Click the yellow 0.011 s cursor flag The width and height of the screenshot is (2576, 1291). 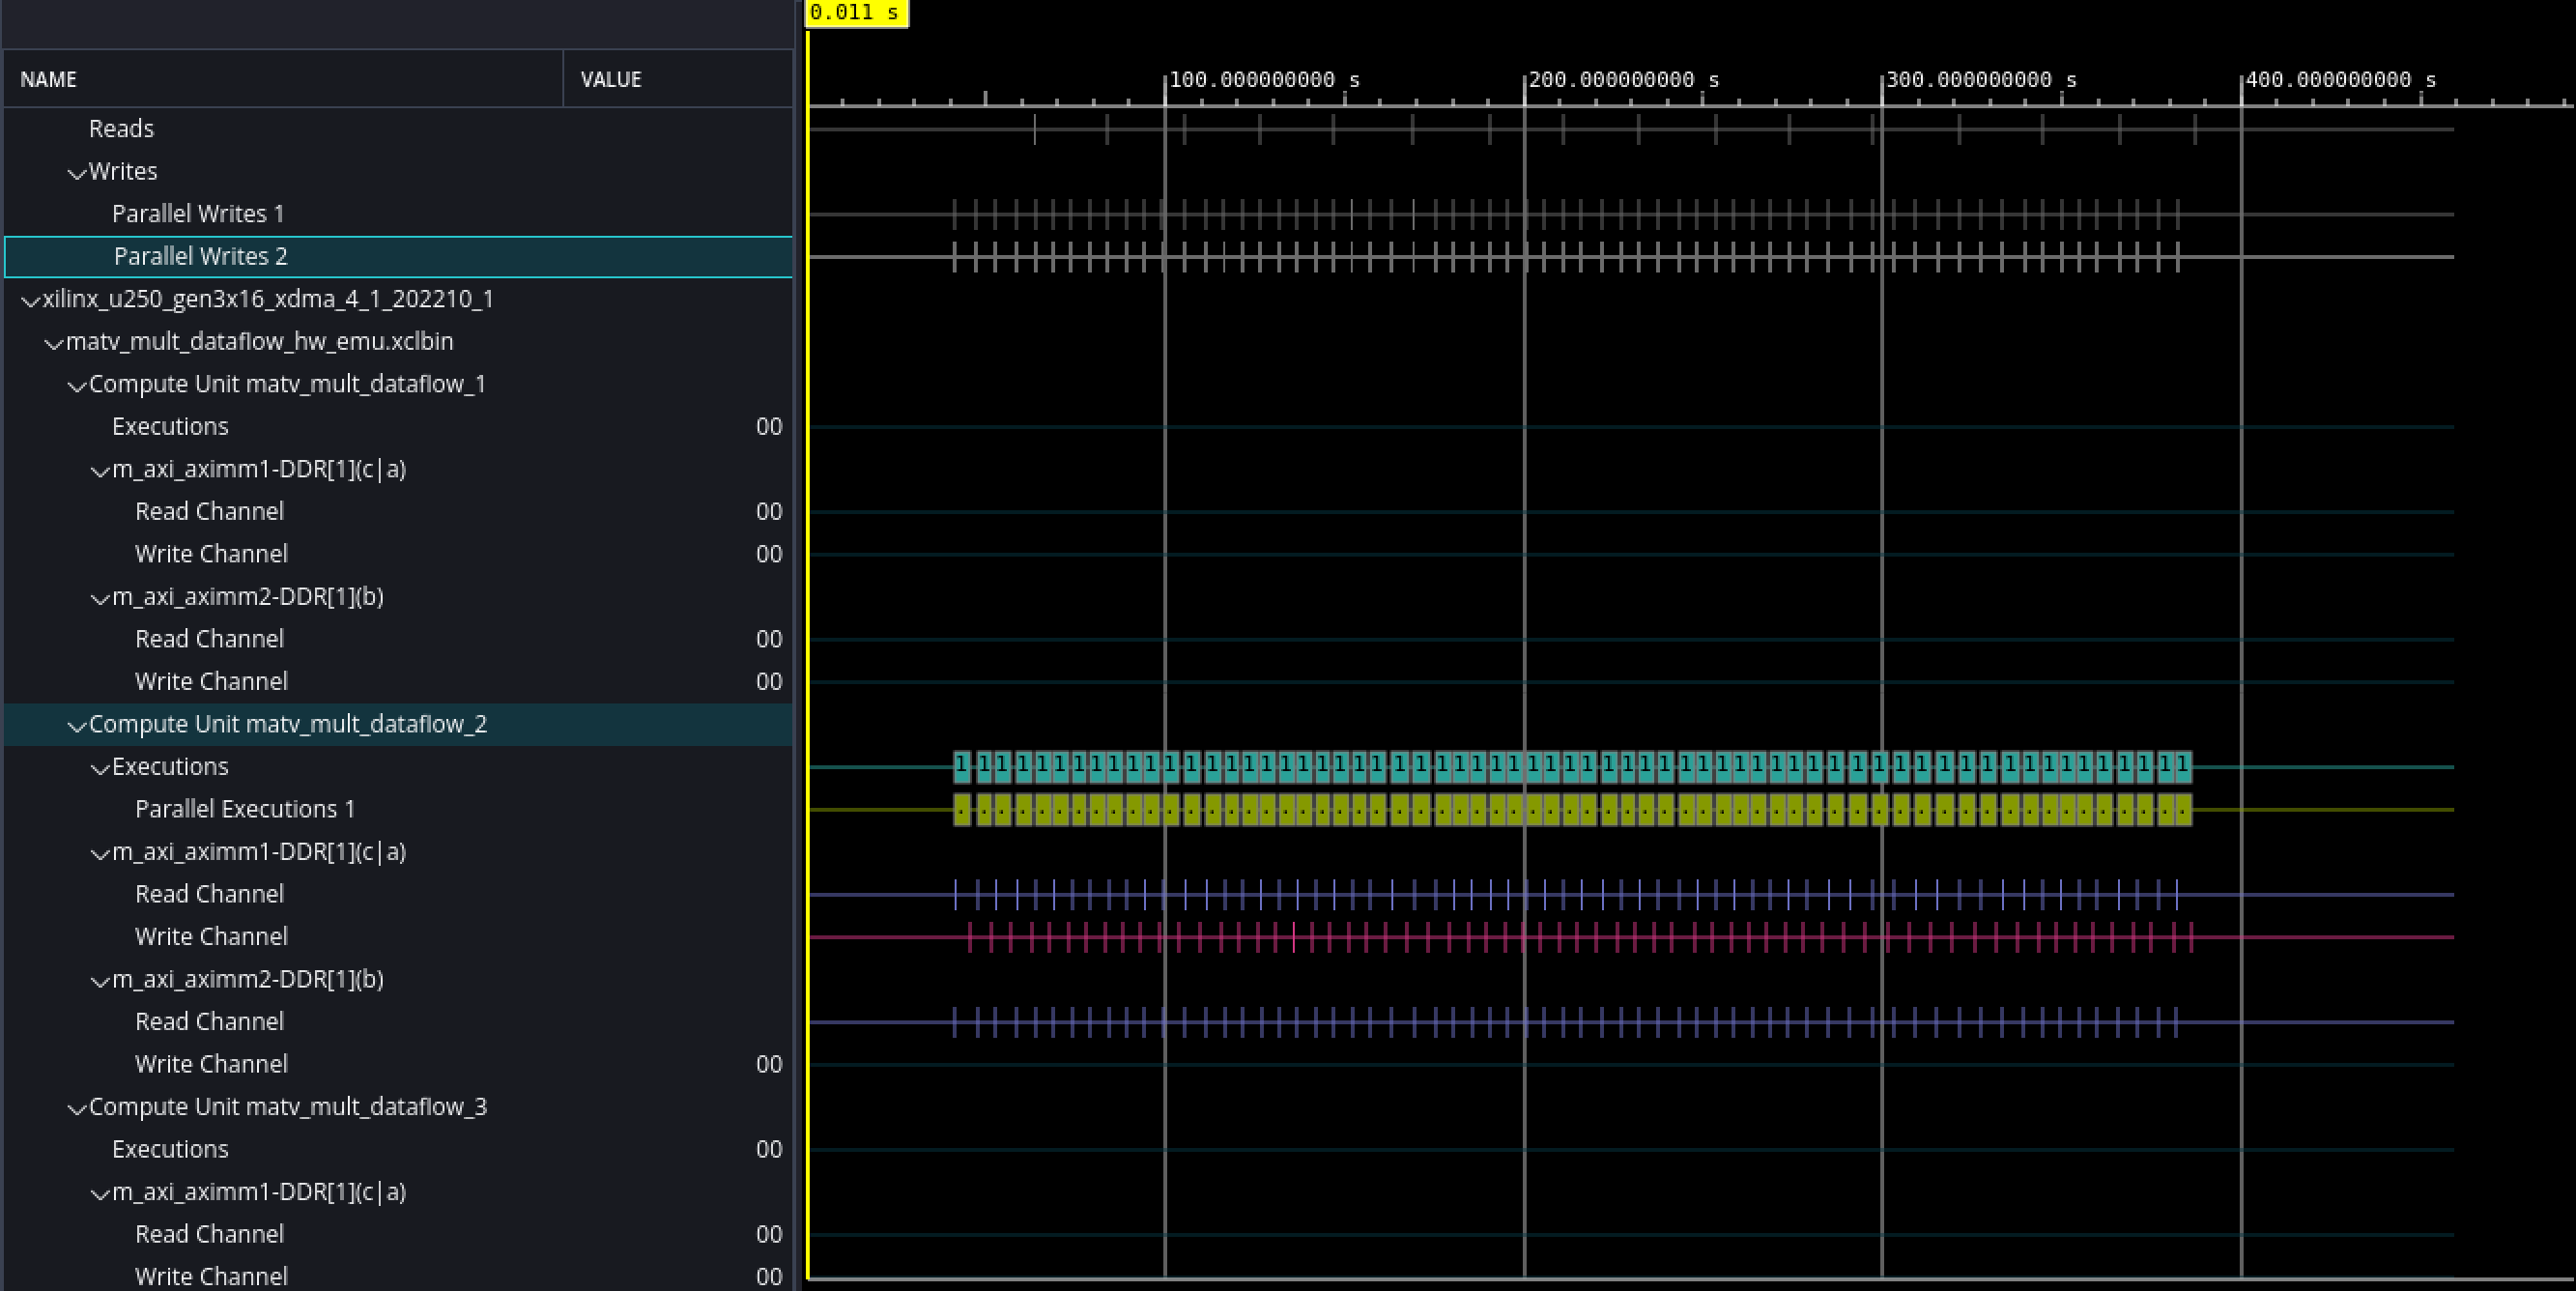tap(856, 13)
